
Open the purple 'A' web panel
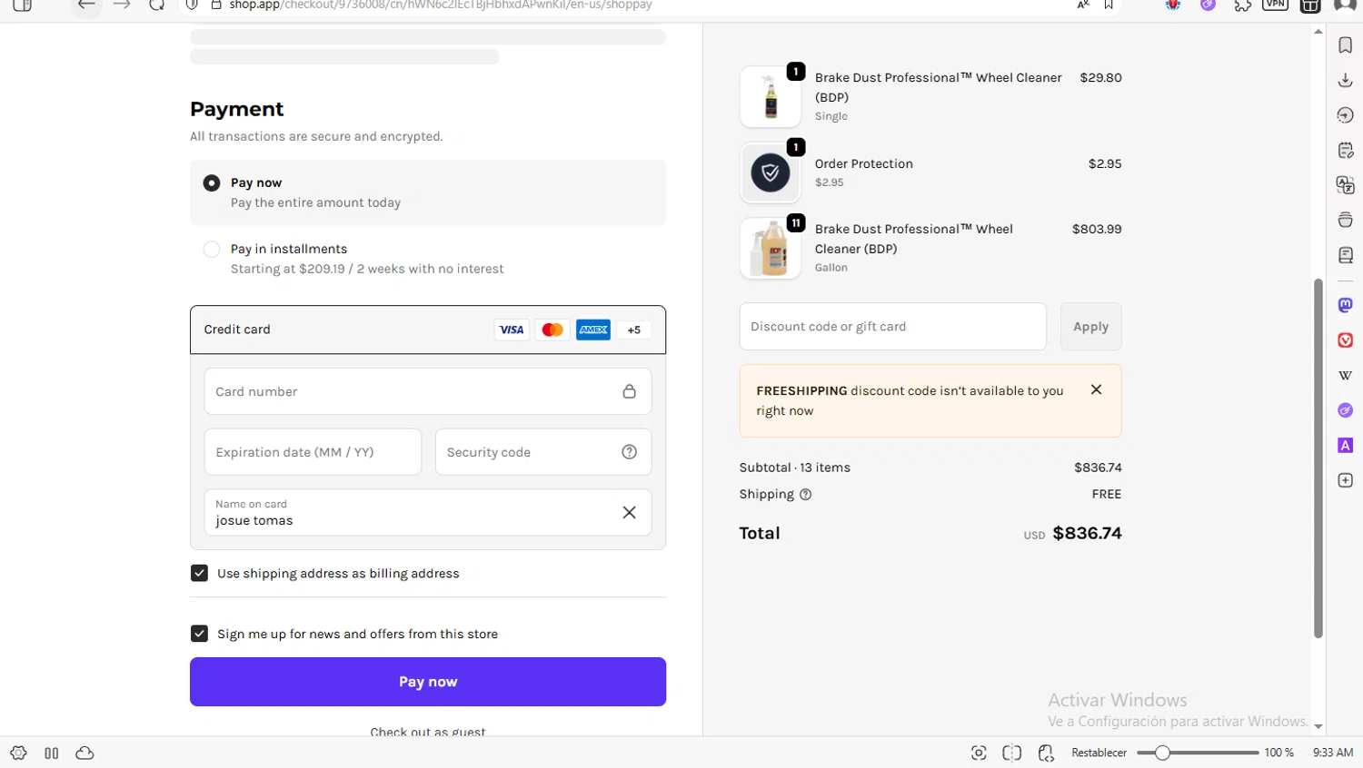(x=1345, y=445)
